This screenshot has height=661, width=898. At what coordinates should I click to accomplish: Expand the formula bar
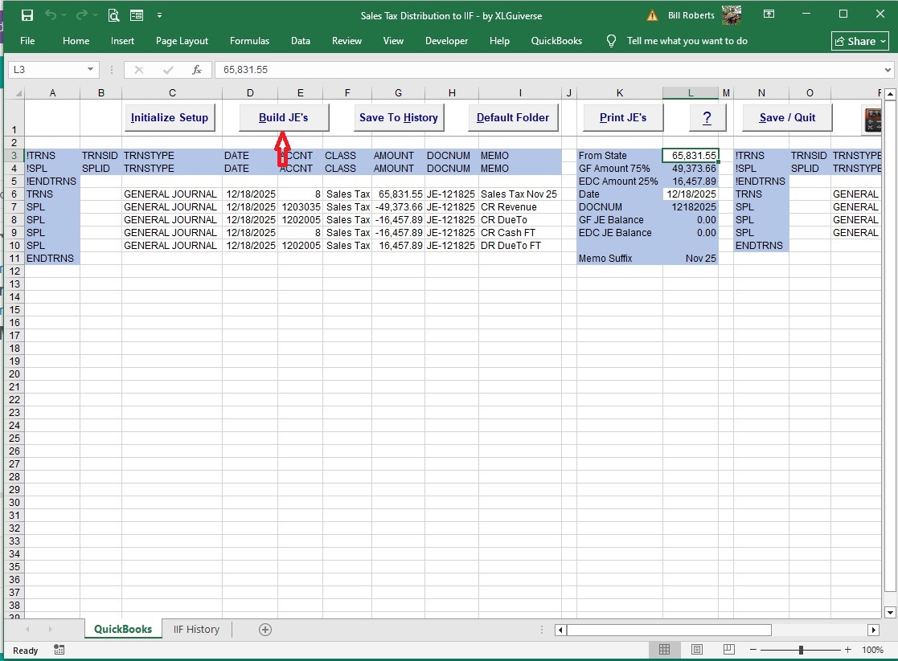click(x=888, y=70)
